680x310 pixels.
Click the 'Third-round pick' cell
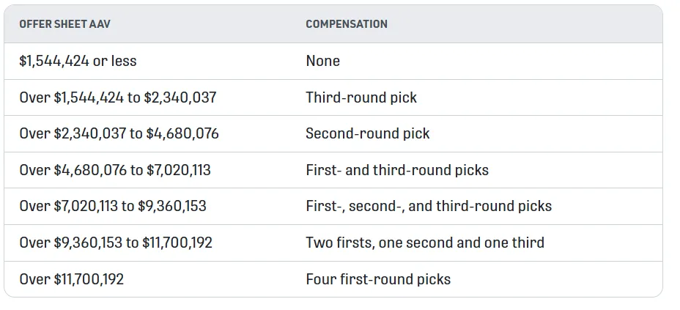pos(361,97)
